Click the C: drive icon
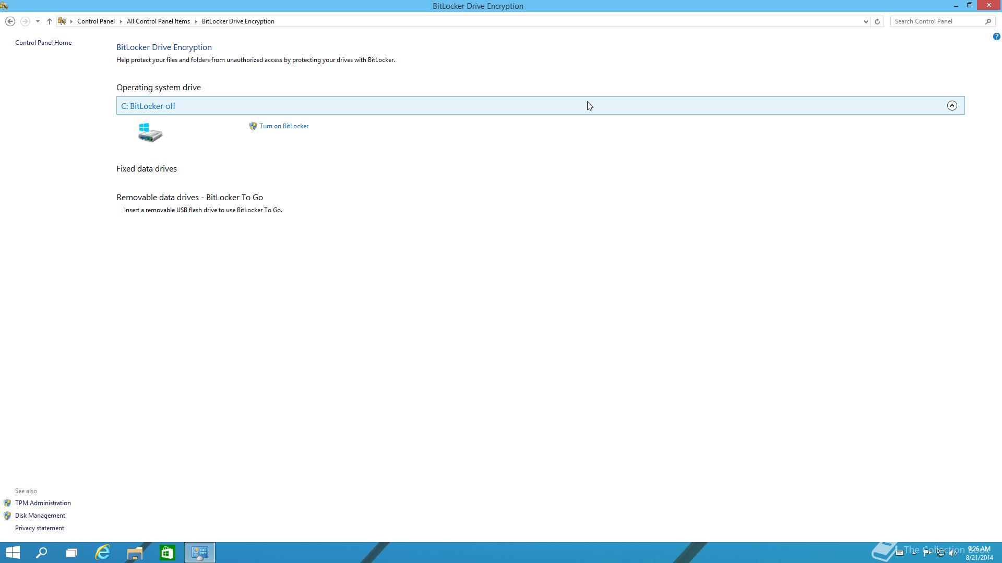Screen dimensions: 1002x563 click(150, 132)
